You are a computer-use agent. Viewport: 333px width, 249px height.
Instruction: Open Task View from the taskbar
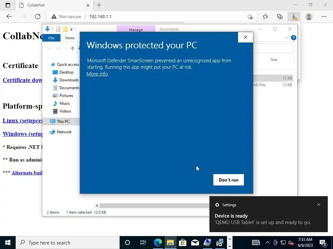pos(143,243)
